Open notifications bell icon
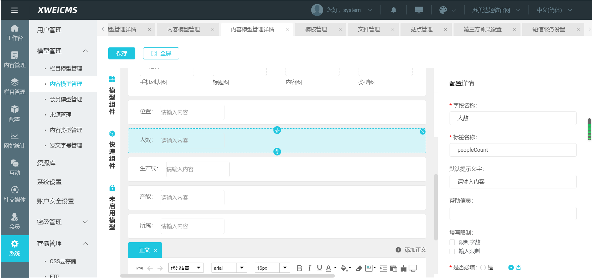 pos(393,10)
